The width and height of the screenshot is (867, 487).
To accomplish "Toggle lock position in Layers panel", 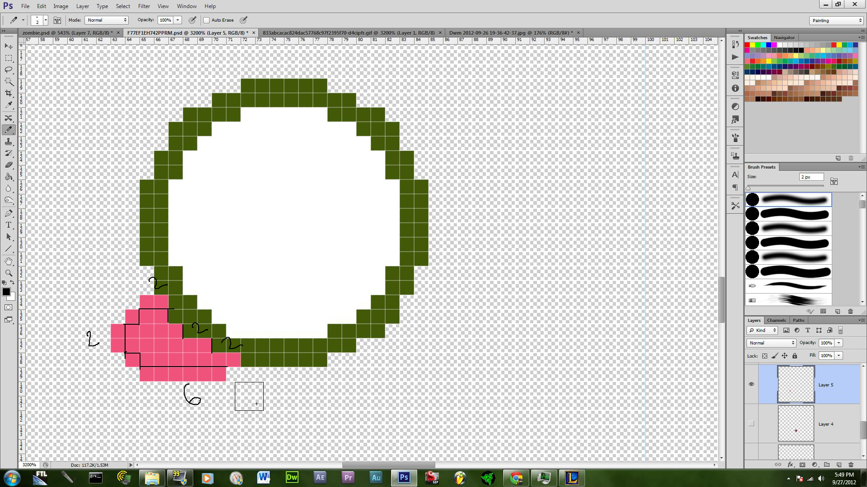I will tap(785, 356).
